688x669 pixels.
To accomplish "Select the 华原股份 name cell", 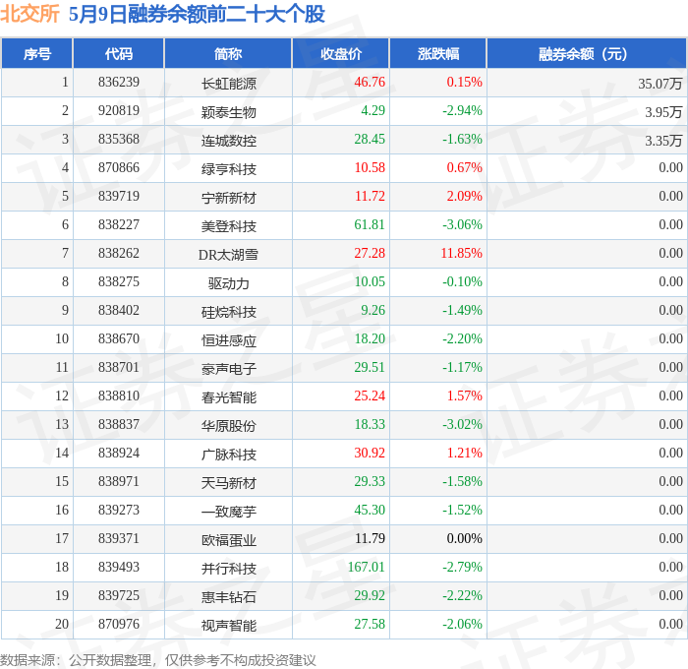I will click(x=229, y=426).
